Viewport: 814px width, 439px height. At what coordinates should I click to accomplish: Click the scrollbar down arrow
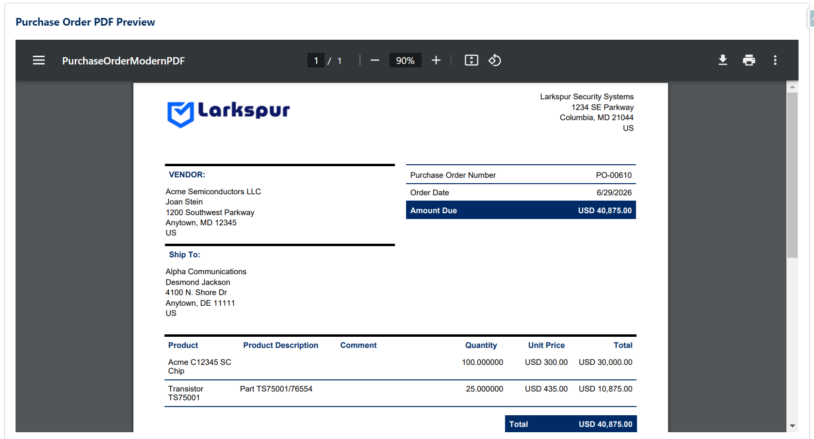click(792, 426)
